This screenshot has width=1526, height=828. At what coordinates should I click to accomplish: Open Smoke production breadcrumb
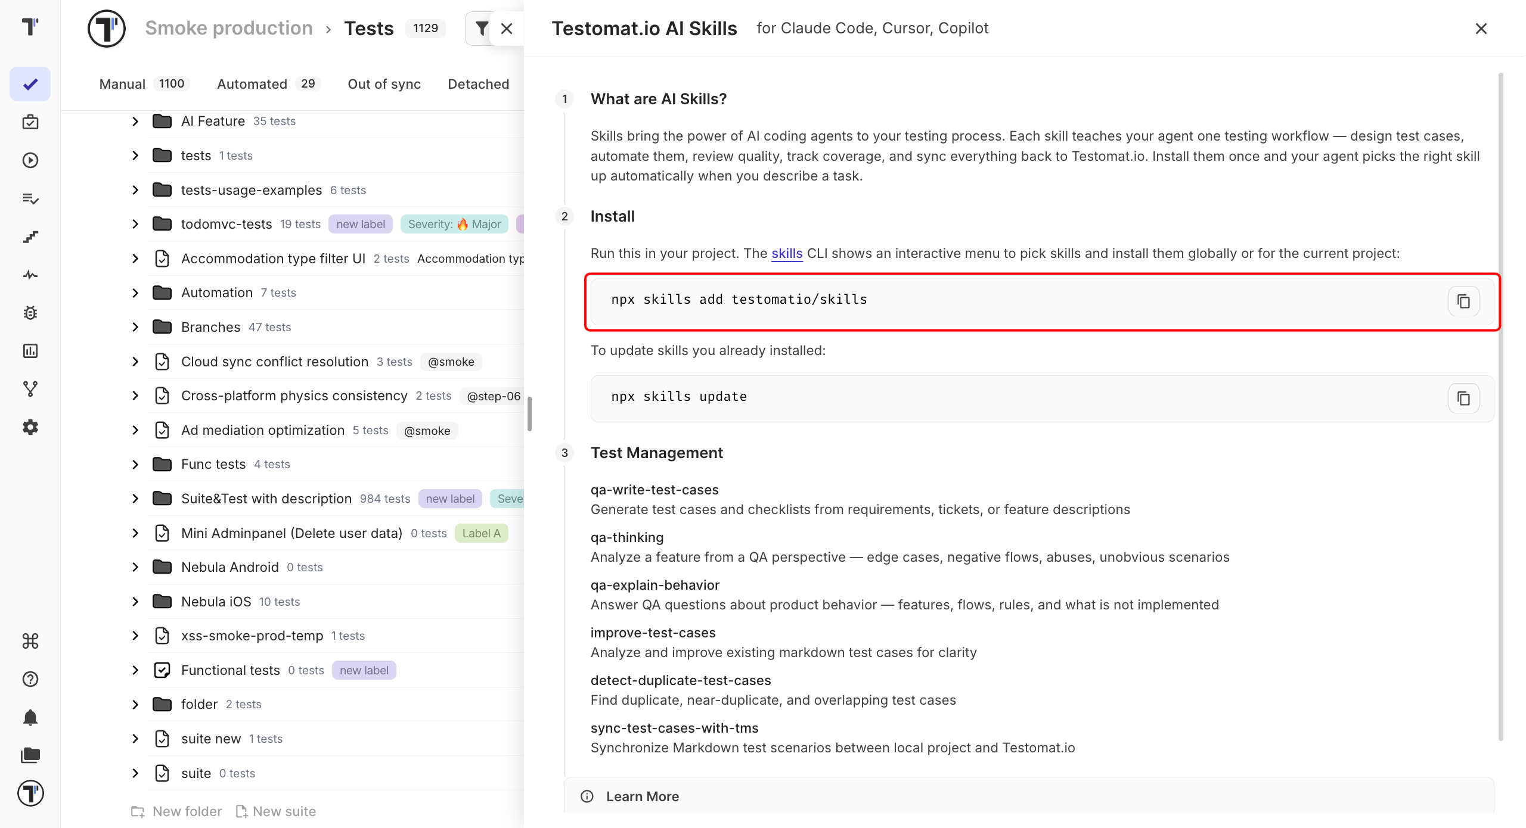[229, 28]
